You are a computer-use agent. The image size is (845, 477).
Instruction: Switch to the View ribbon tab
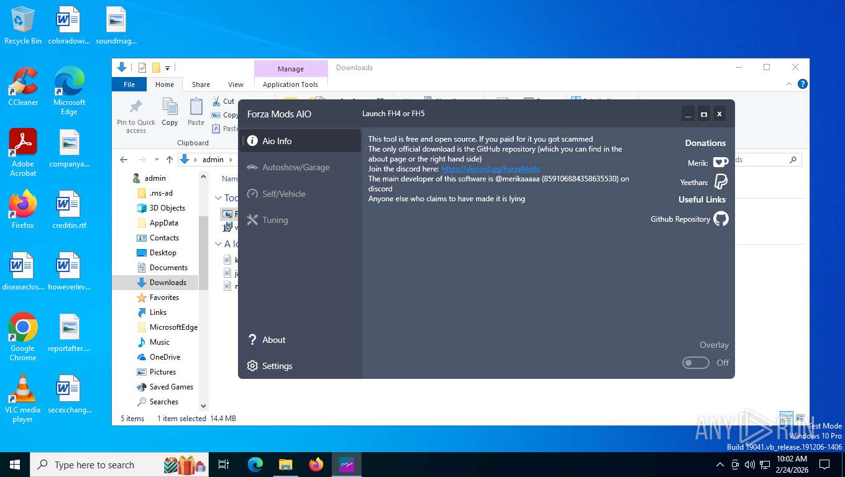coord(235,84)
